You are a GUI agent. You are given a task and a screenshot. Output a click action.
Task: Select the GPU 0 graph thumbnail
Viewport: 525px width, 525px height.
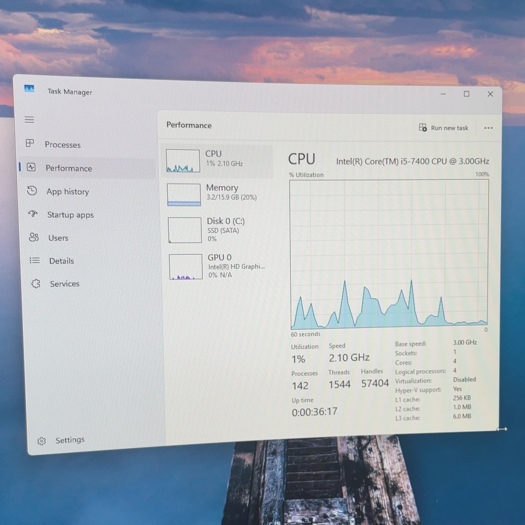click(186, 267)
